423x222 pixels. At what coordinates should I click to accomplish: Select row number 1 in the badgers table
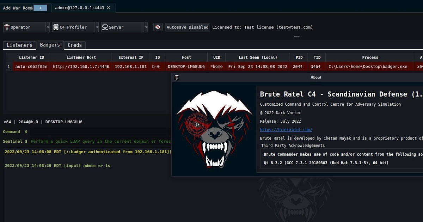(9, 66)
